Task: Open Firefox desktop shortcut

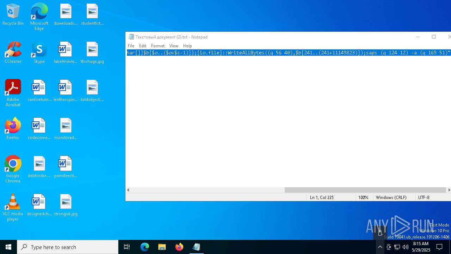Action: (13, 129)
